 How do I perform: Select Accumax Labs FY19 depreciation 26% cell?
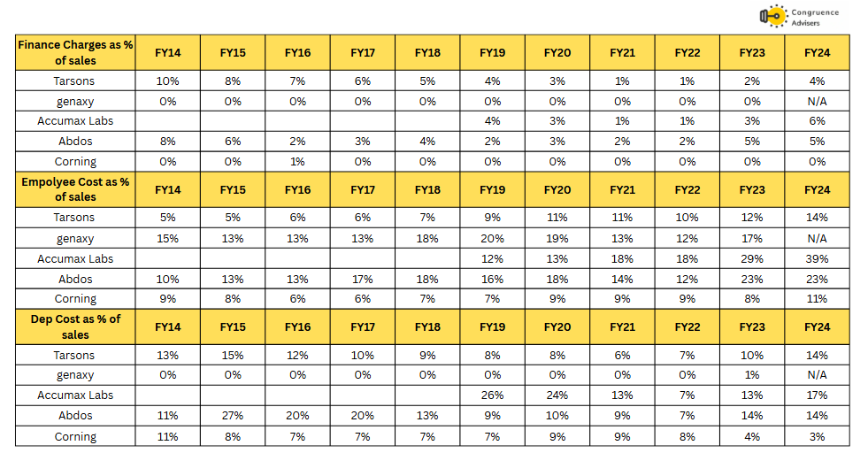coord(493,395)
